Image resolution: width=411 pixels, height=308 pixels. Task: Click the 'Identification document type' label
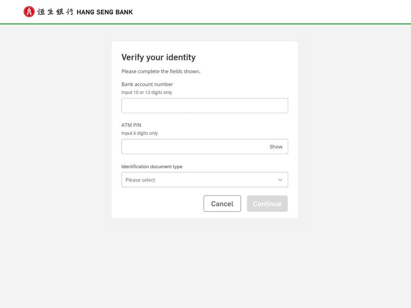pyautogui.click(x=152, y=167)
